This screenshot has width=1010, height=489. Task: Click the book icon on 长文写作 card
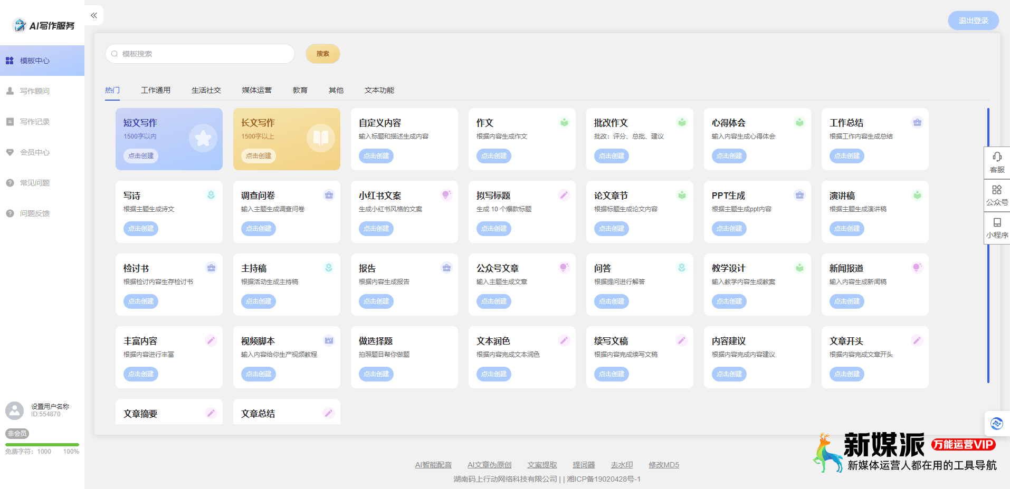click(321, 138)
